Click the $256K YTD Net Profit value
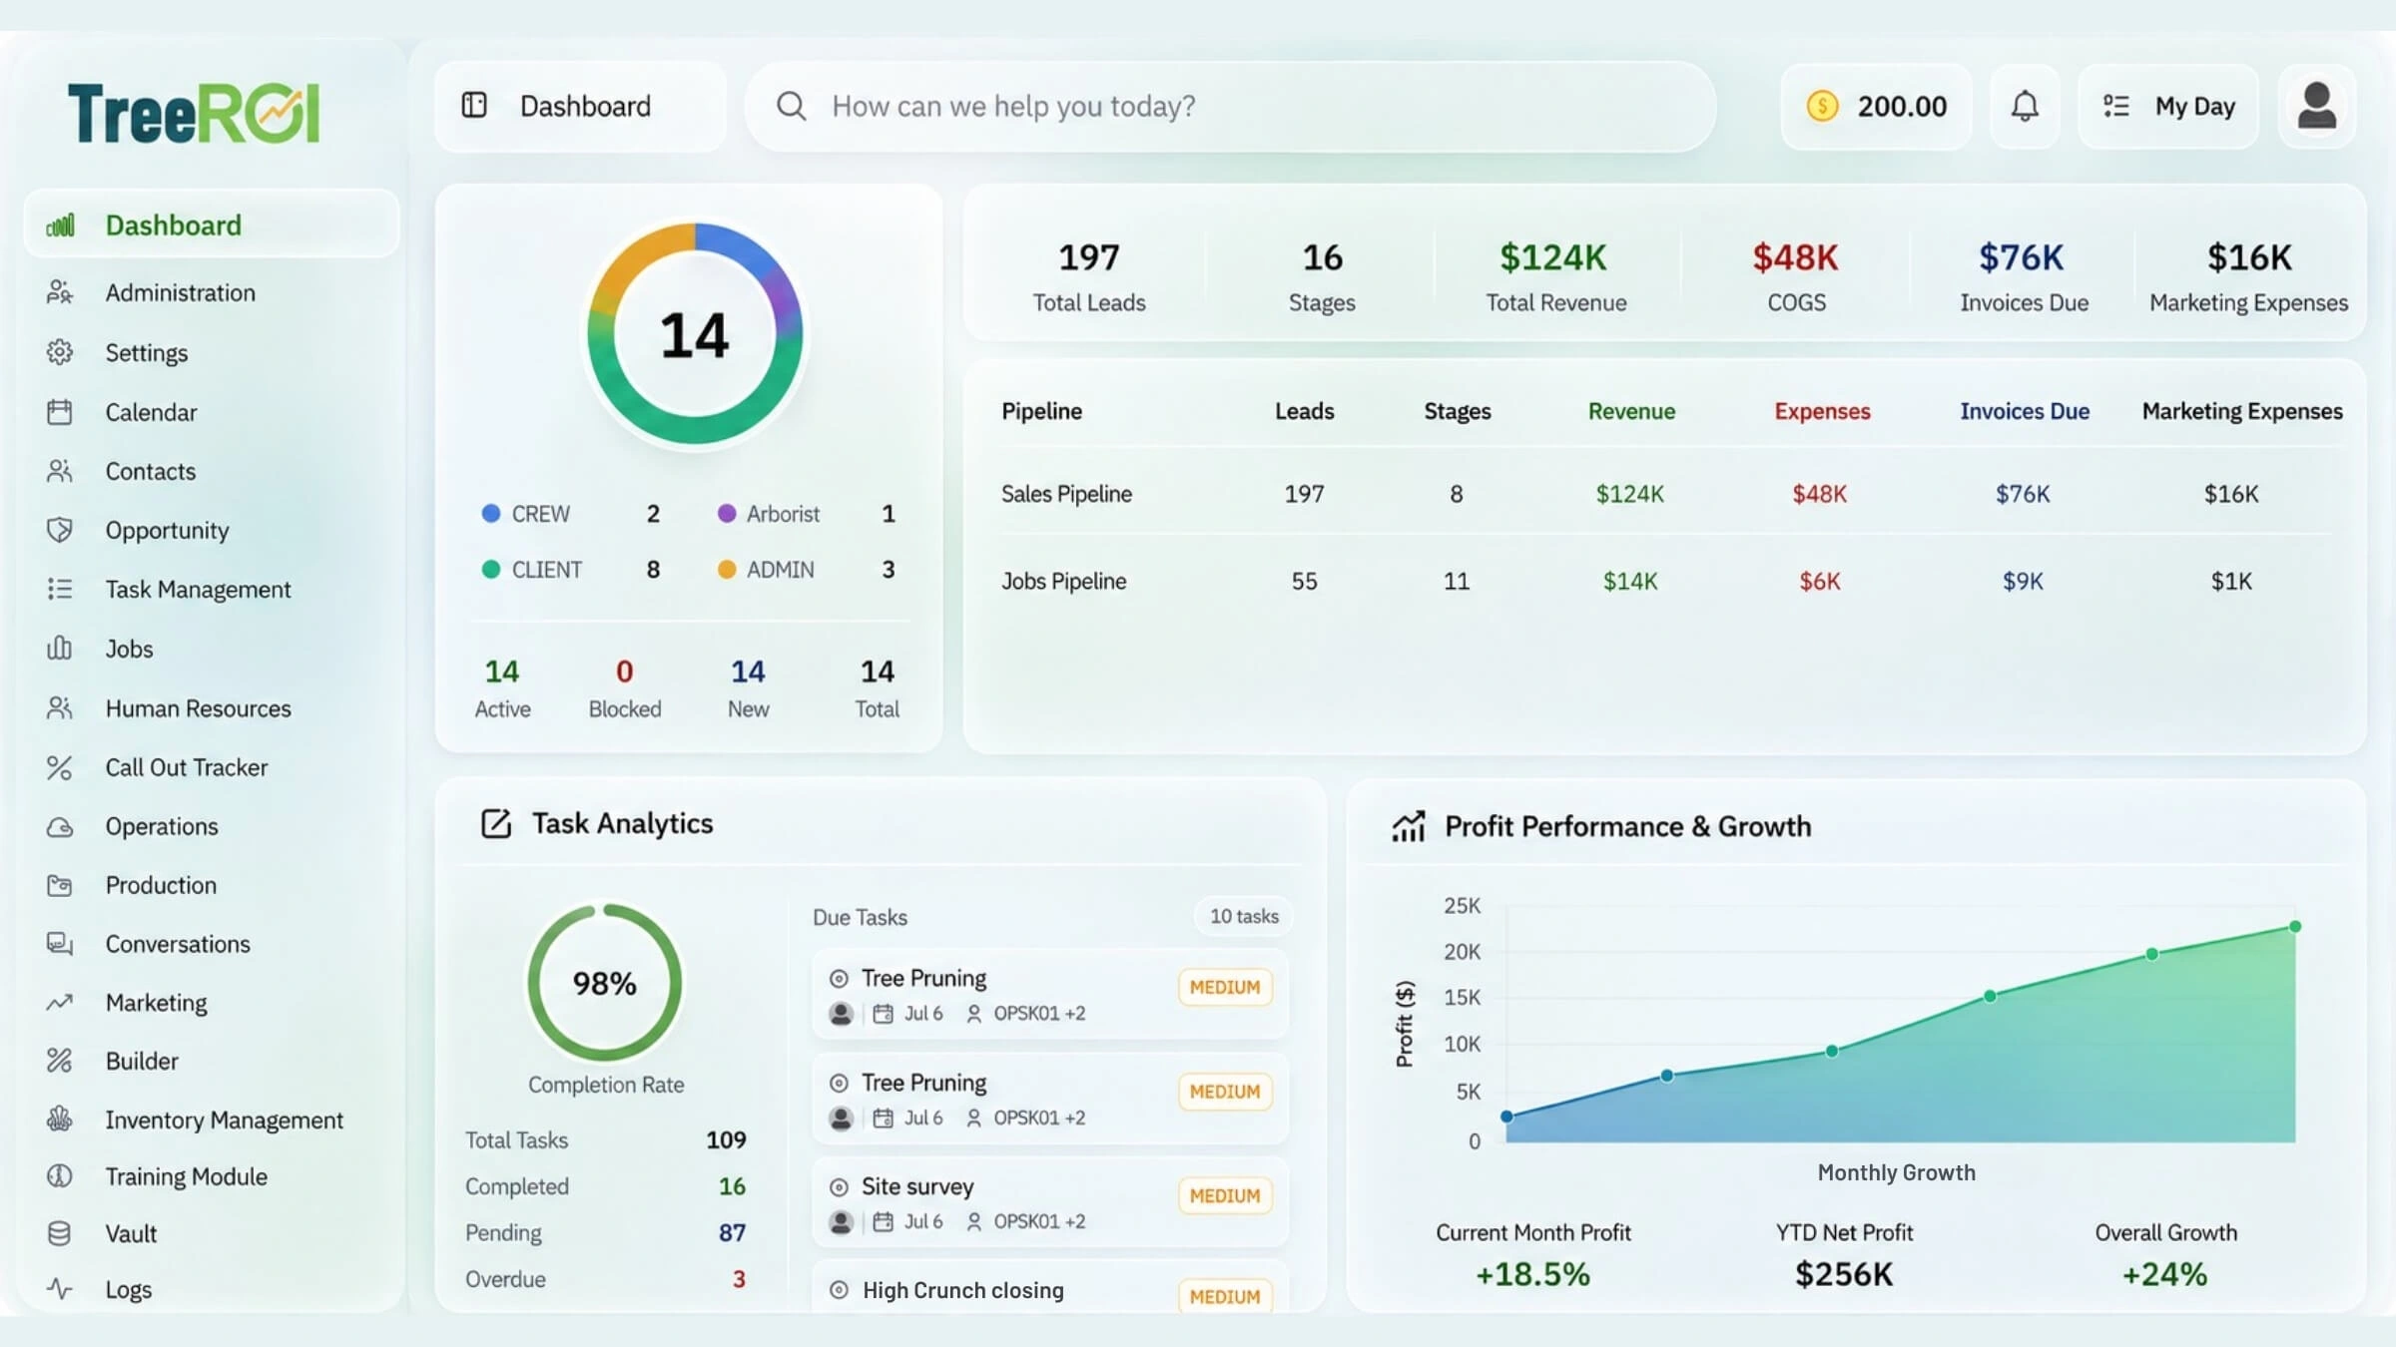Image resolution: width=2396 pixels, height=1347 pixels. (1844, 1274)
